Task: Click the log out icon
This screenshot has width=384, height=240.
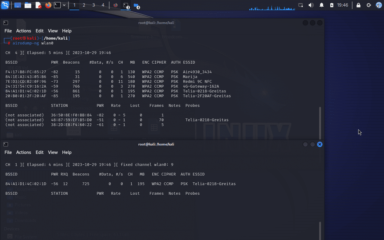Action: pos(369,5)
